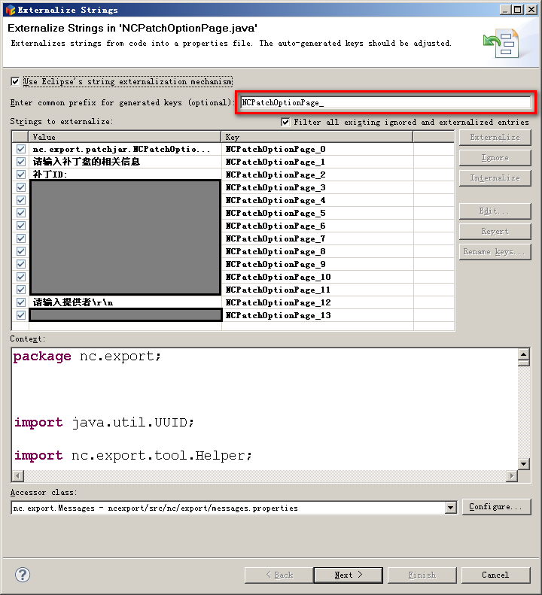Viewport: 542px width, 595px height.
Task: Uncheck the NCPatchOptionPage_2 row checkbox
Action: point(21,175)
